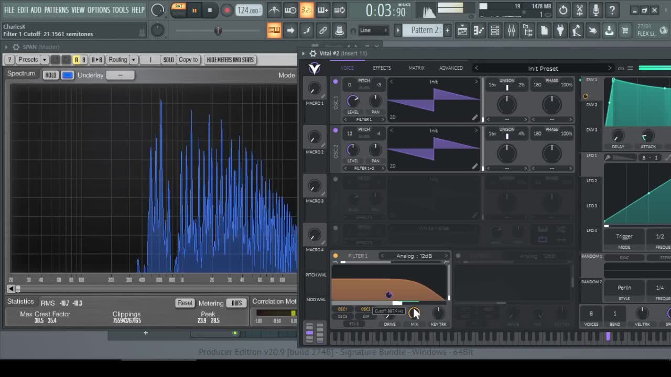This screenshot has height=377, width=671.
Task: Toggle loop recording icon
Action: [x=340, y=10]
